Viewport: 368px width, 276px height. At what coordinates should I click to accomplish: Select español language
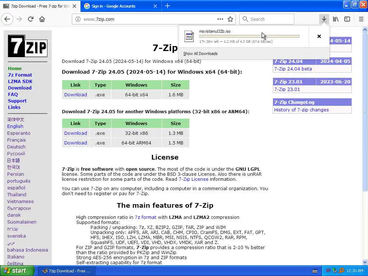coord(16,188)
